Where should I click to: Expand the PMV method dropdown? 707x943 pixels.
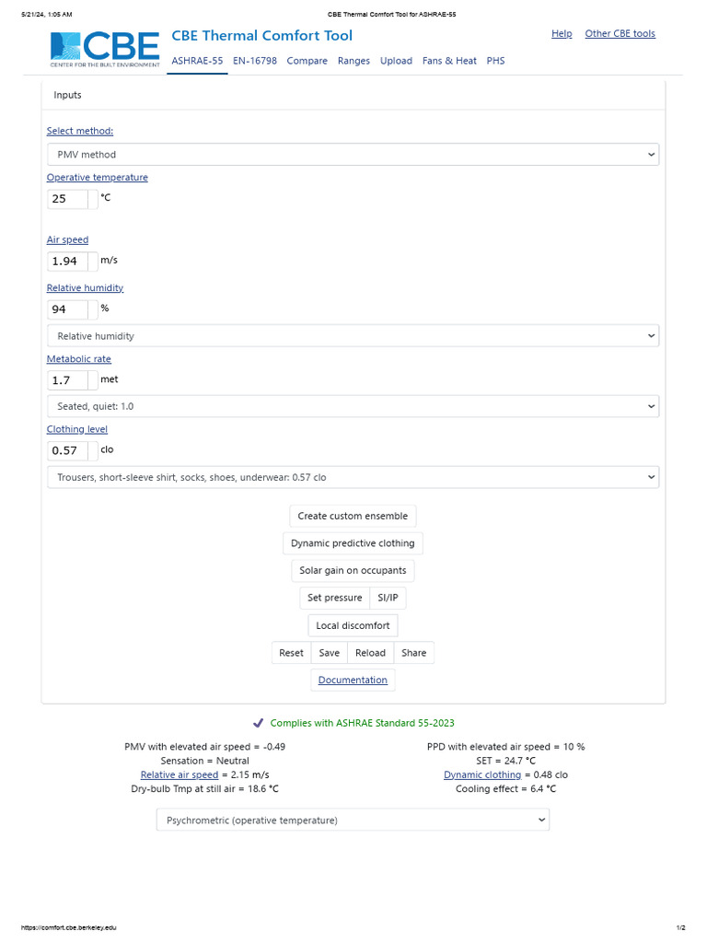coord(353,155)
